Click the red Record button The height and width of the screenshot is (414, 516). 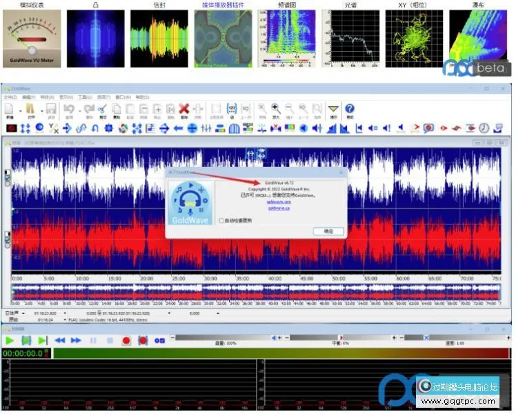coord(126,340)
